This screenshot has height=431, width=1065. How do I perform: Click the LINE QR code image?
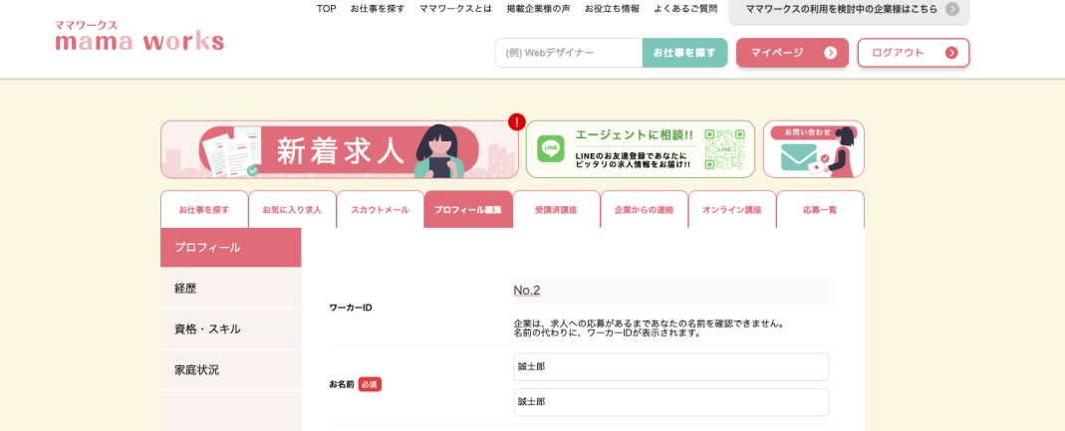coord(723,149)
